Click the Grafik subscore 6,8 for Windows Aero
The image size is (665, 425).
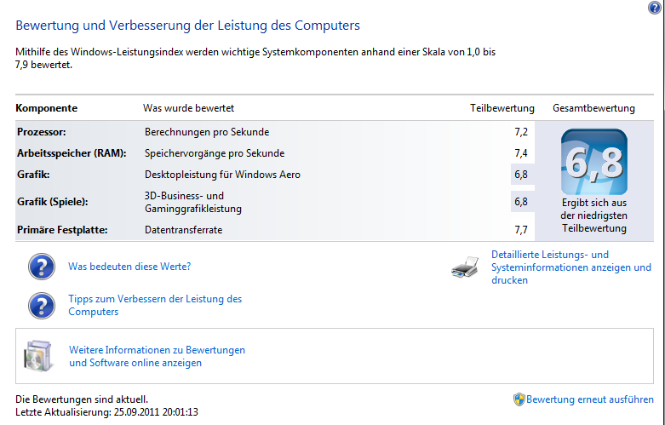[x=521, y=175]
